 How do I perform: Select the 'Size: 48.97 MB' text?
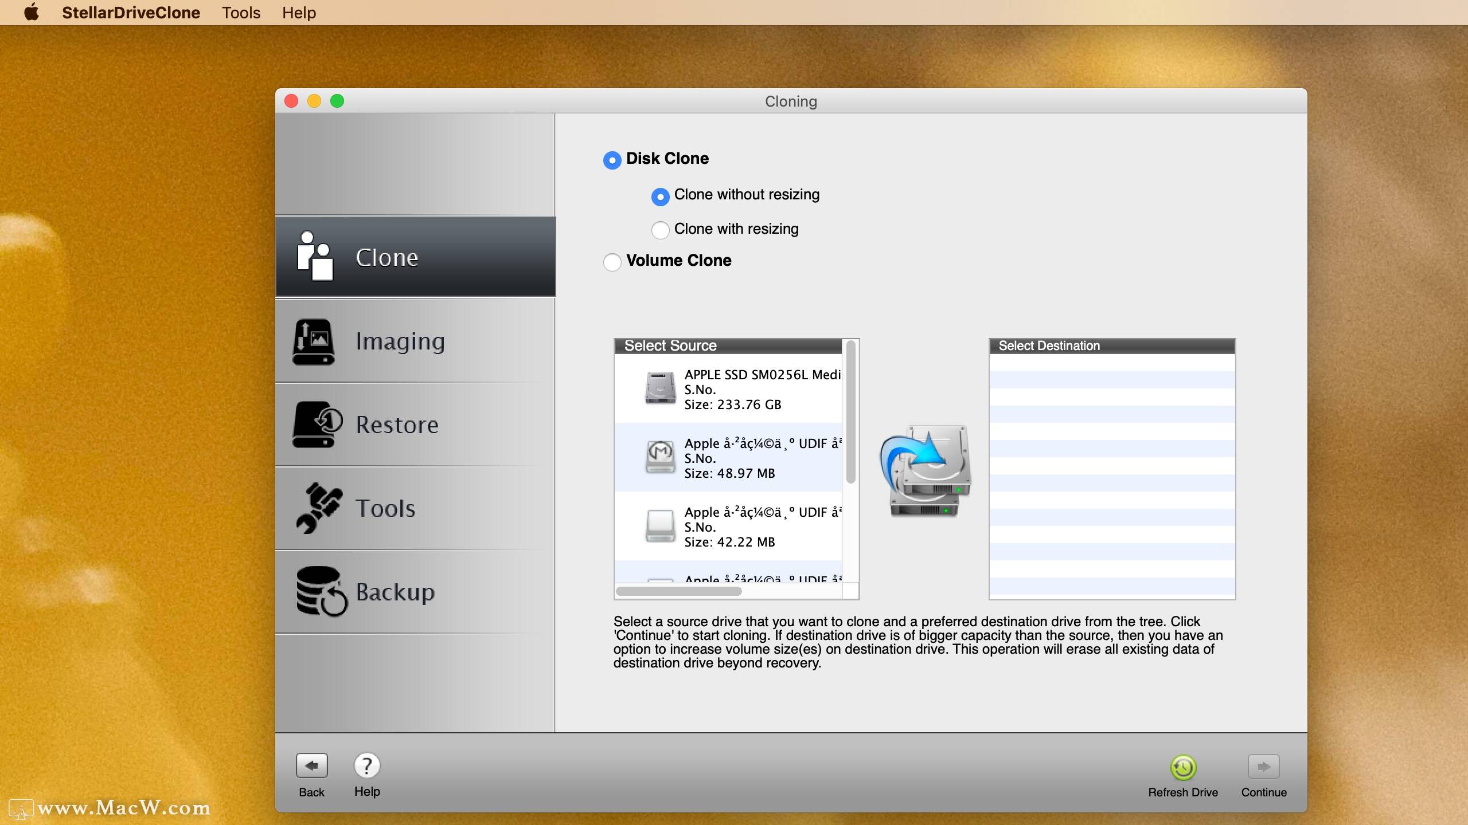coord(729,474)
